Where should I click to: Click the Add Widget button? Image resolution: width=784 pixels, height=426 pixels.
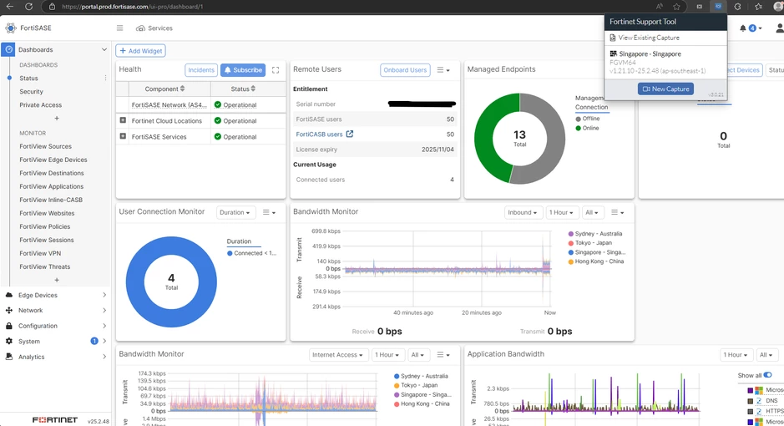[140, 50]
